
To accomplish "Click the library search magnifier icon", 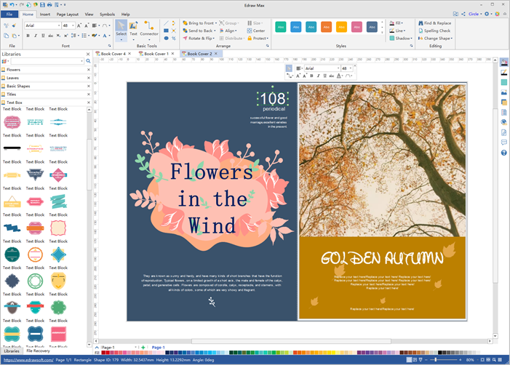I will tap(89, 61).
